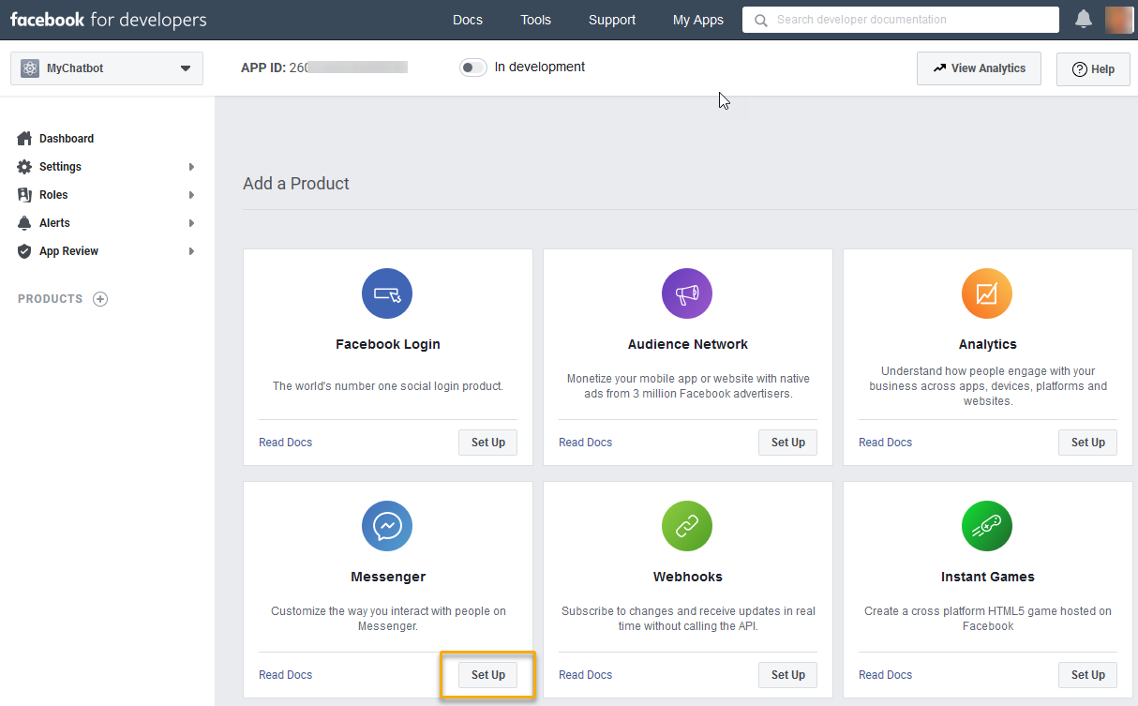The image size is (1138, 706).
Task: Set Up Webhooks product
Action: (787, 675)
